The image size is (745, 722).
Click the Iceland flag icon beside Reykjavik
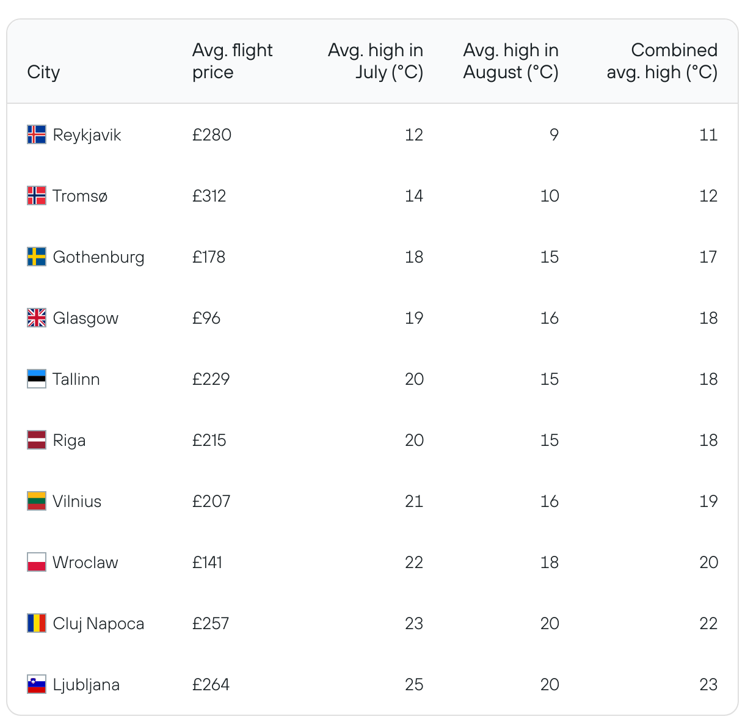[37, 134]
